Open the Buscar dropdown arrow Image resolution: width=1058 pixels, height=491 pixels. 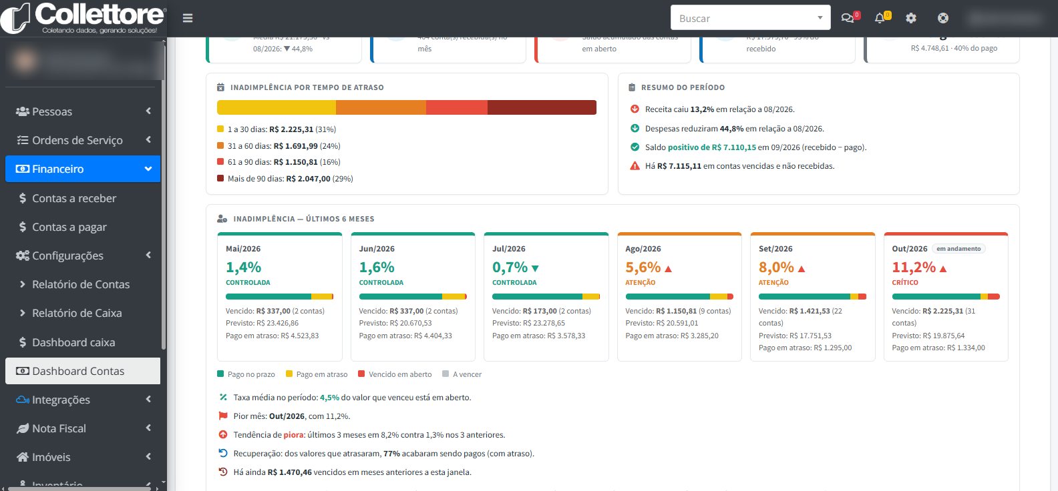pos(820,18)
